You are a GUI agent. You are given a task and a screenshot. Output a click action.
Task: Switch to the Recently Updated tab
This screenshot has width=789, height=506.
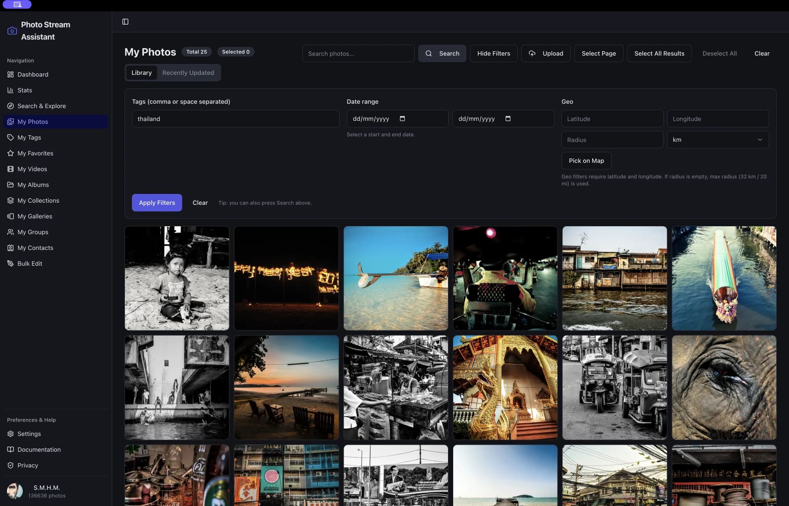188,73
